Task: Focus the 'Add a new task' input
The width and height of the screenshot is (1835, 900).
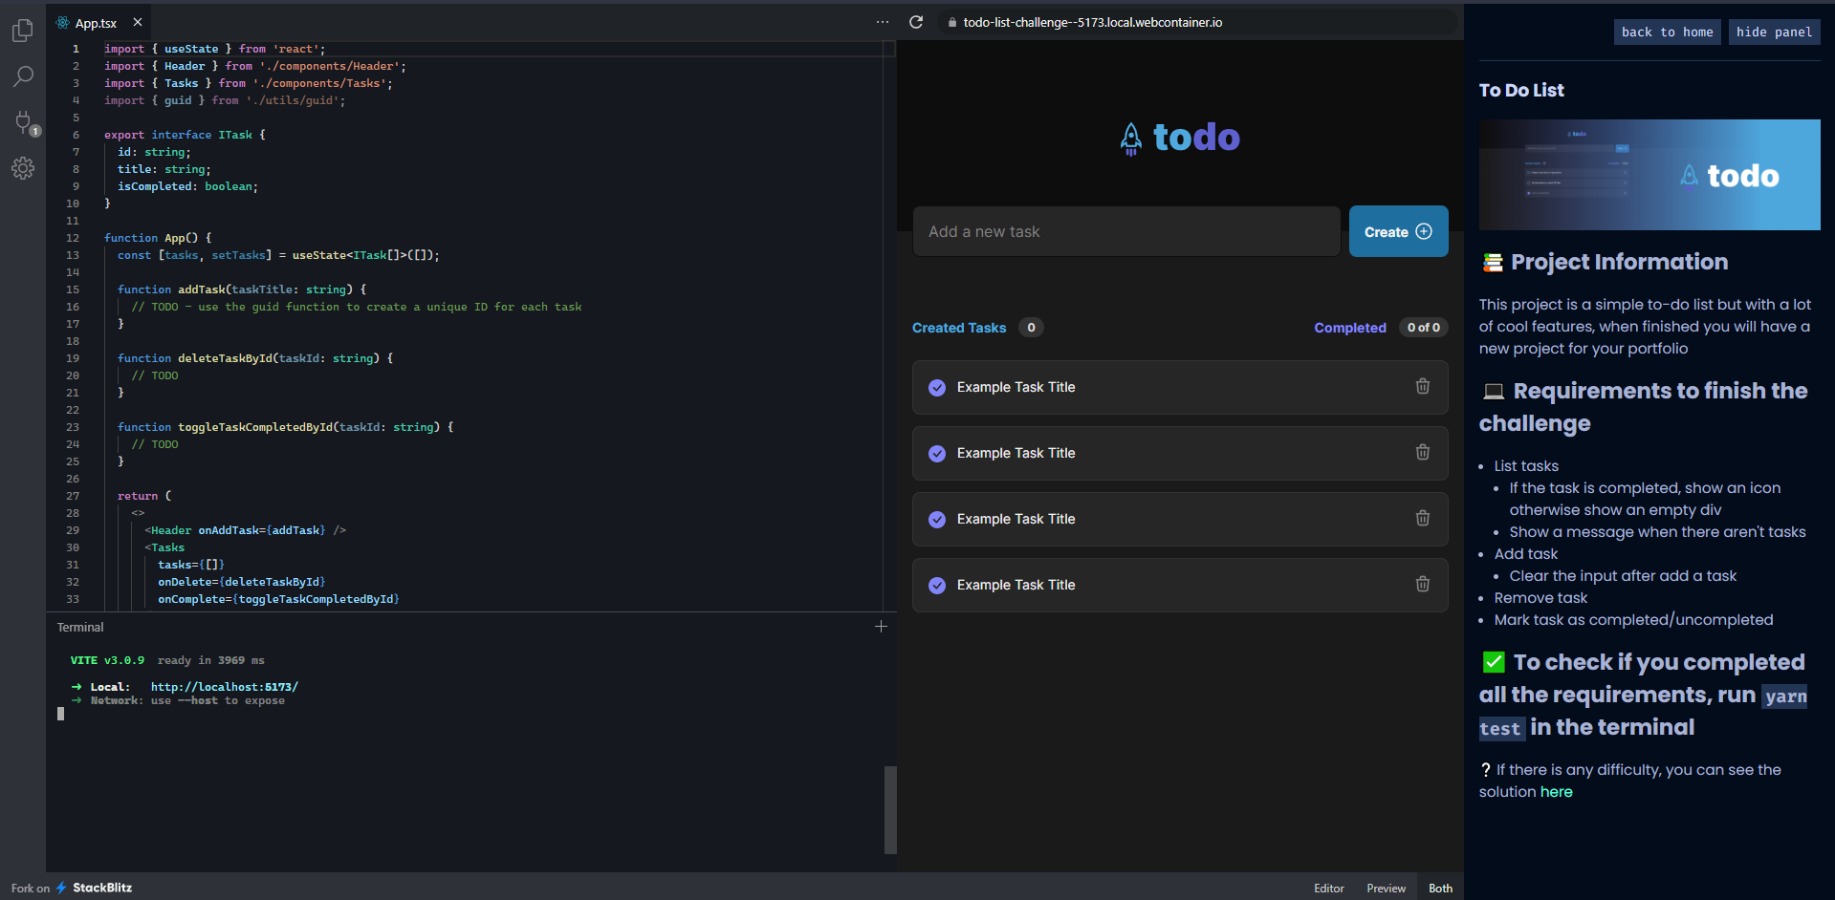Action: tap(1125, 231)
